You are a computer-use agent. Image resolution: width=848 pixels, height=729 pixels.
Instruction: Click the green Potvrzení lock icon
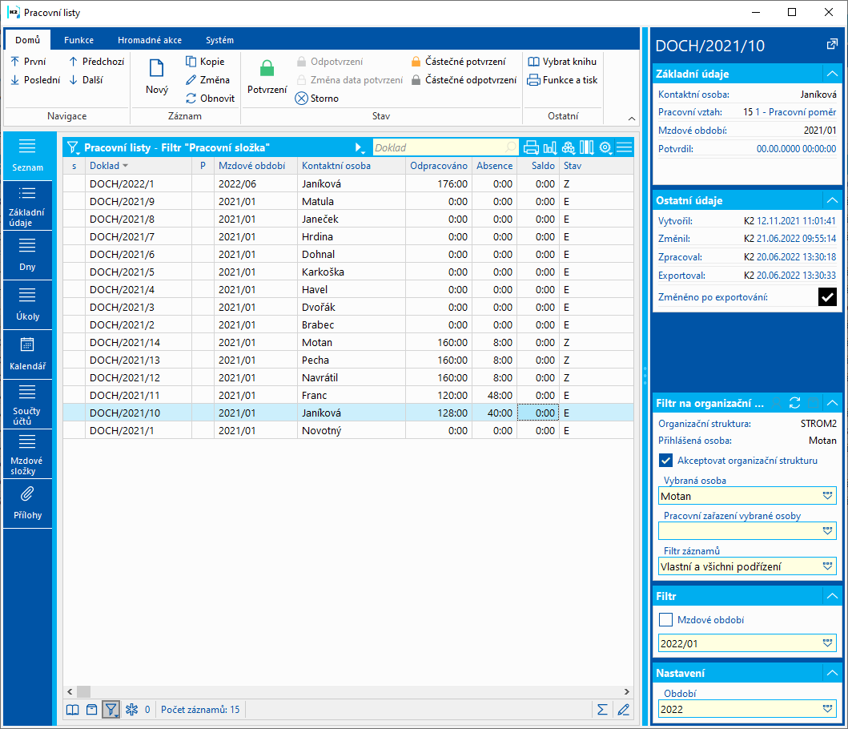pos(267,70)
